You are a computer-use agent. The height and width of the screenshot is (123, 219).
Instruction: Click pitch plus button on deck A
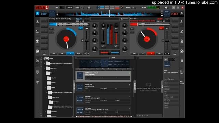(88, 54)
